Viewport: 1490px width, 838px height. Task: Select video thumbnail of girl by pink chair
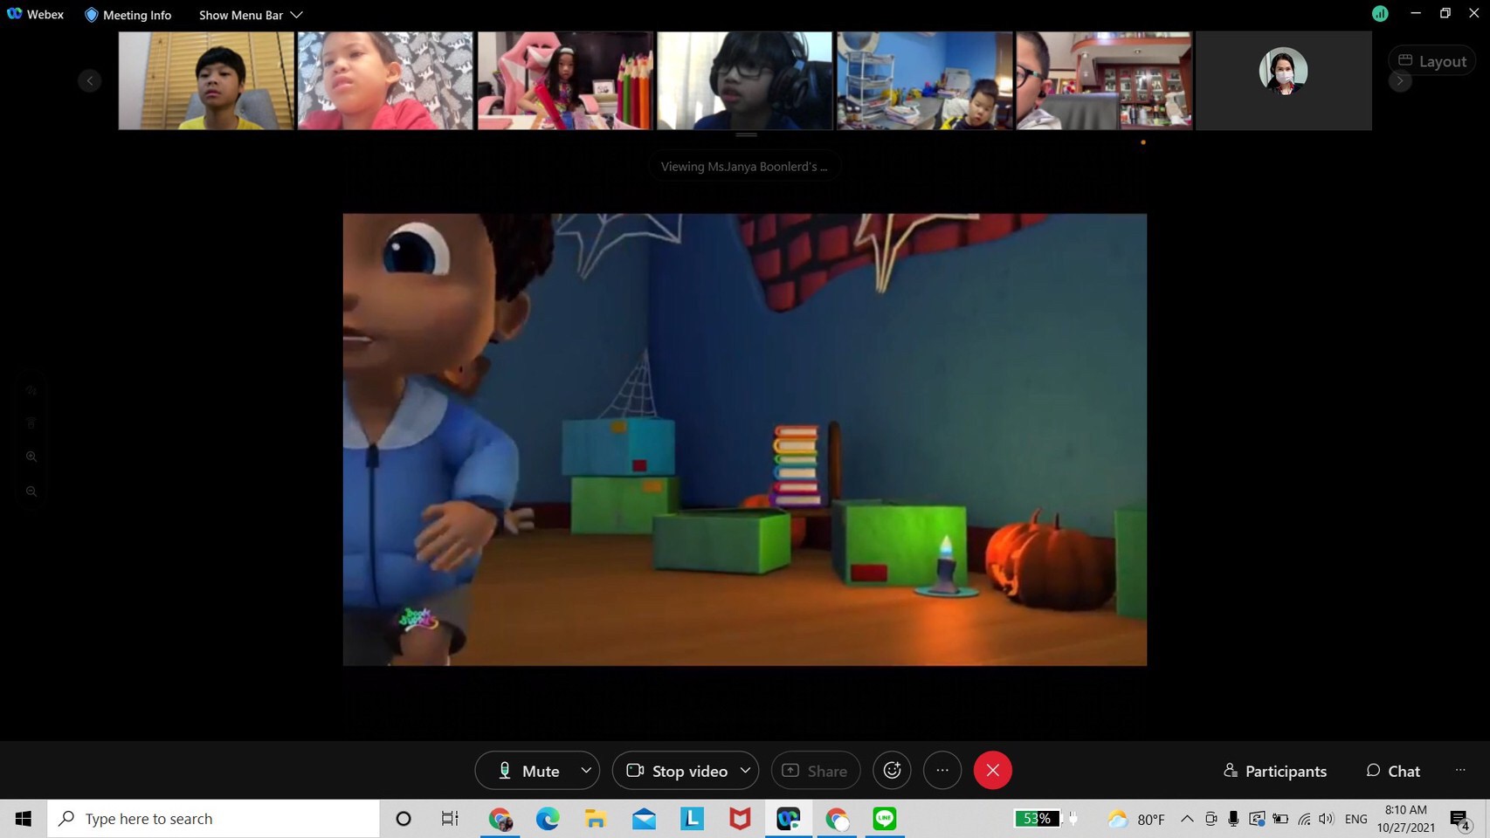coord(565,81)
